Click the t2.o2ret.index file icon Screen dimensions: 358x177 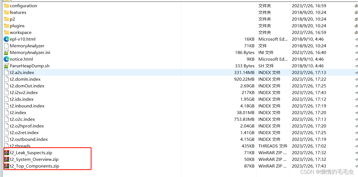(6, 132)
